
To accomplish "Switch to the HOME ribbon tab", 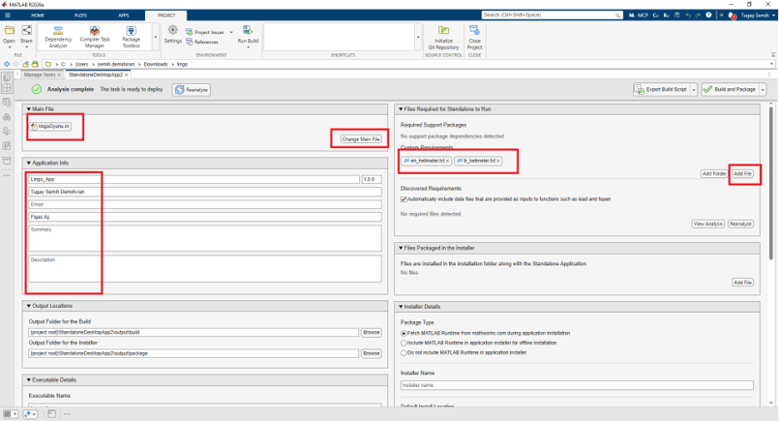I will click(38, 15).
